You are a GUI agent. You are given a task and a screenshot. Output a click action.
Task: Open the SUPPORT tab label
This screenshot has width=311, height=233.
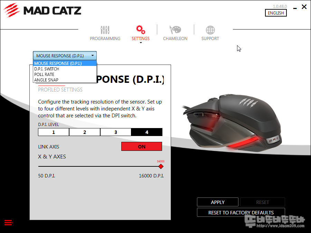click(x=210, y=38)
